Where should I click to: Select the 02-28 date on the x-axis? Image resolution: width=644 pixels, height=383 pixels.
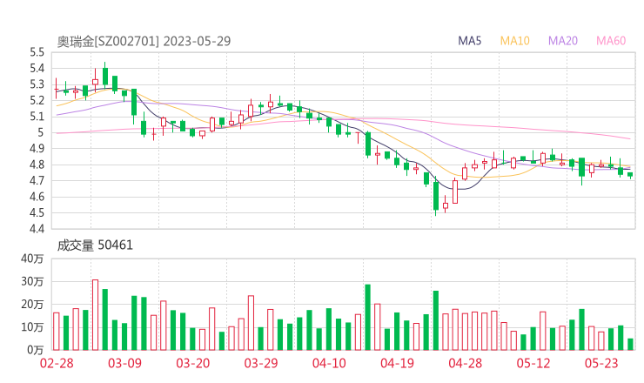(x=56, y=363)
